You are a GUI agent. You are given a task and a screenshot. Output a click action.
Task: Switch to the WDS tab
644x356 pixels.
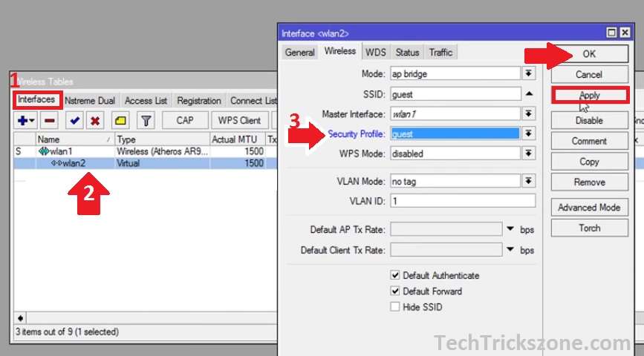[x=376, y=52]
